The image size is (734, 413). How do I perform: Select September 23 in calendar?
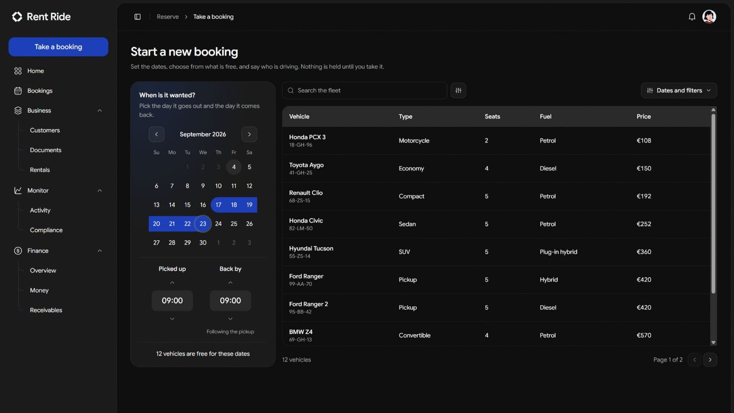[x=203, y=224]
